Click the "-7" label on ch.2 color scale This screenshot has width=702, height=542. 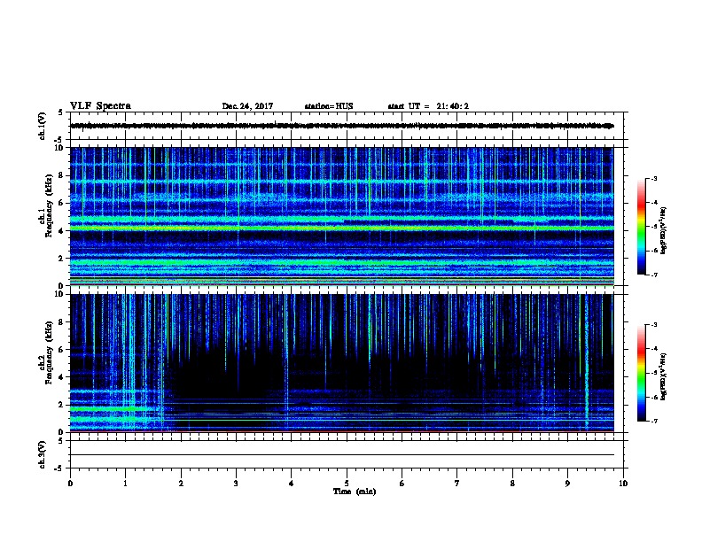[653, 421]
